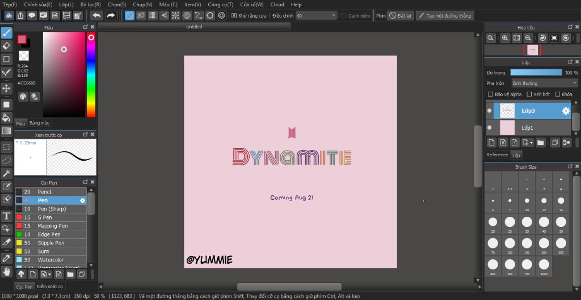The image size is (581, 300).
Task: Open the Công cụ(T) menu
Action: [x=221, y=5]
